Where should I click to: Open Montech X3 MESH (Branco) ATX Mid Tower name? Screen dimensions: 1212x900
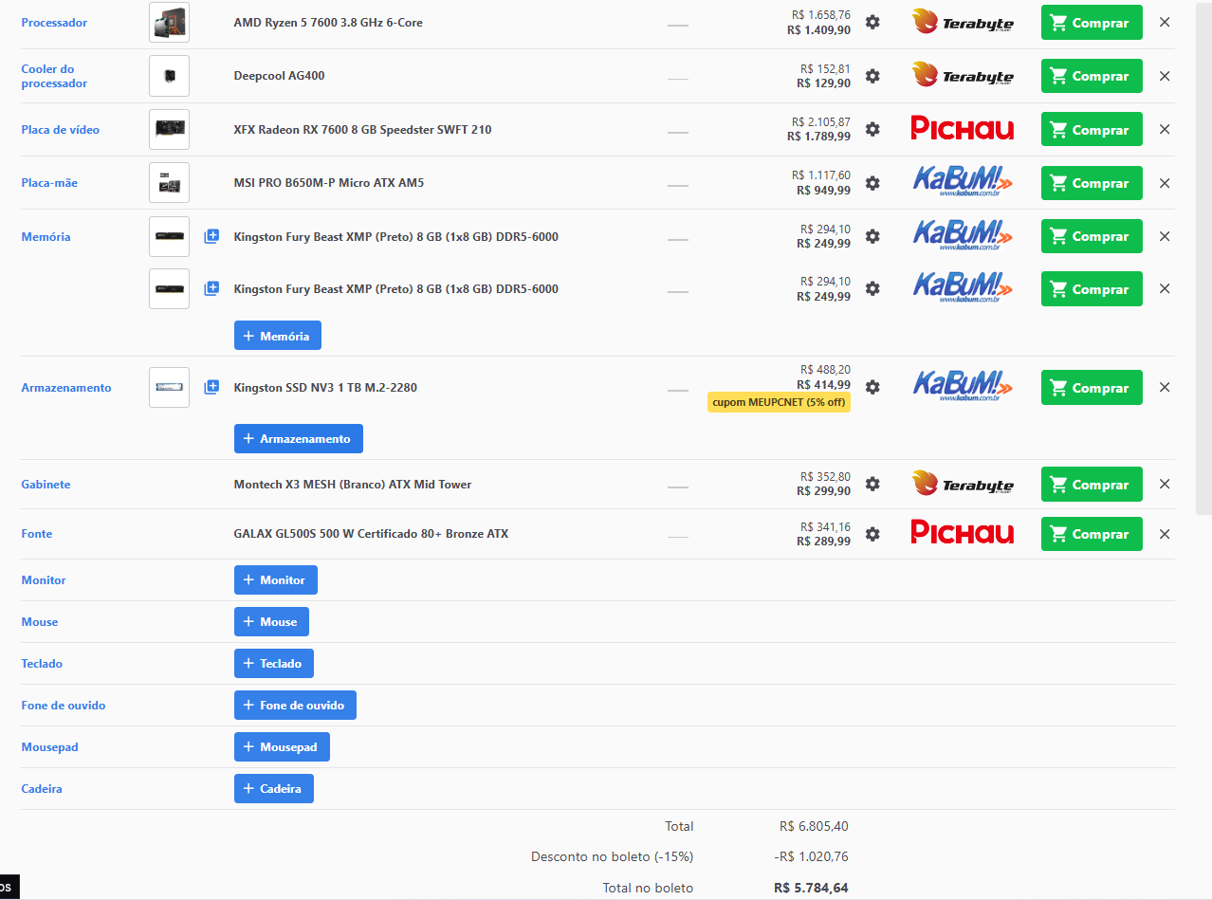coord(353,485)
